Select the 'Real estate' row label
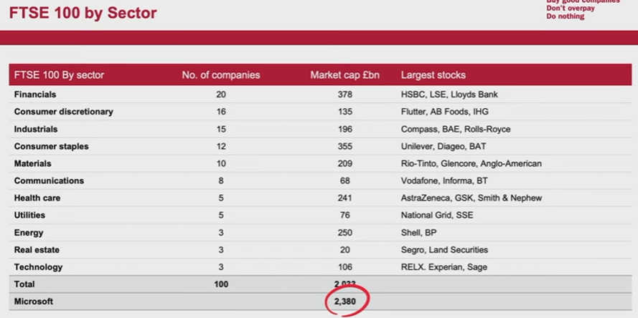Screen dimensions: 638x318 pyautogui.click(x=37, y=250)
